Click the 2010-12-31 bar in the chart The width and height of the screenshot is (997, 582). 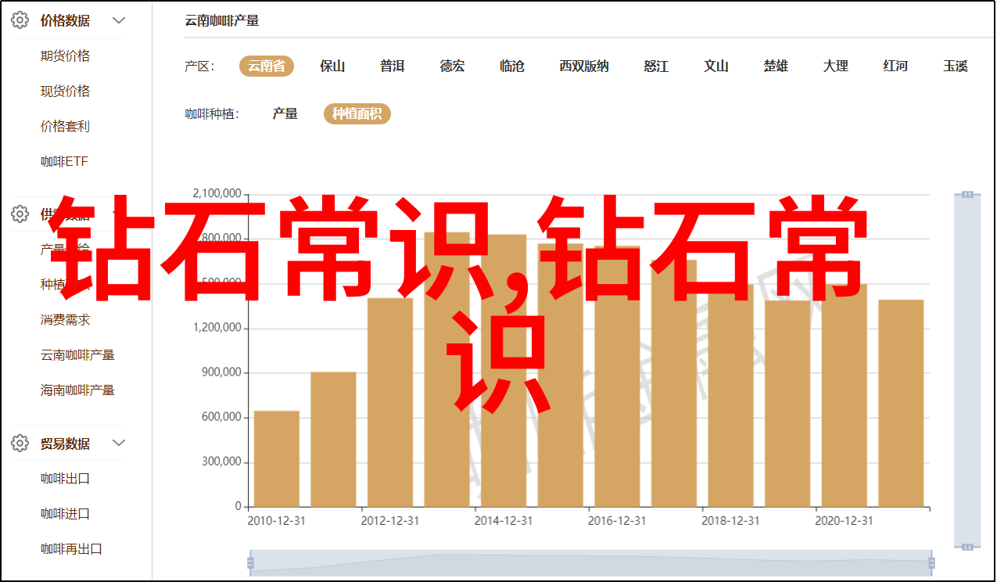[x=277, y=459]
